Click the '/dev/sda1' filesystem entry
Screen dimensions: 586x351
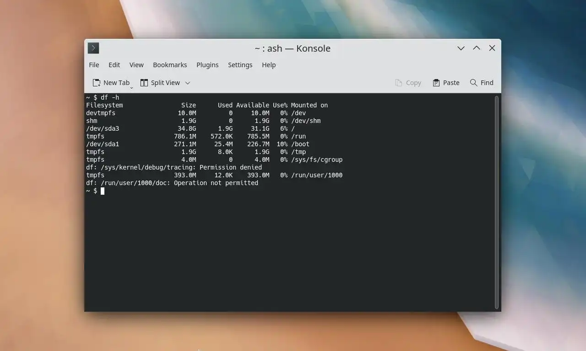(x=103, y=144)
